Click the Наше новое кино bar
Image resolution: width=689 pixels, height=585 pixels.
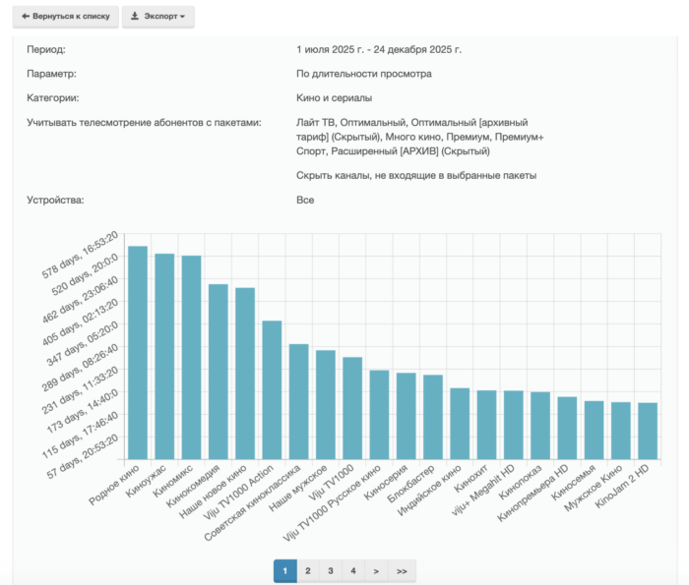click(245, 373)
